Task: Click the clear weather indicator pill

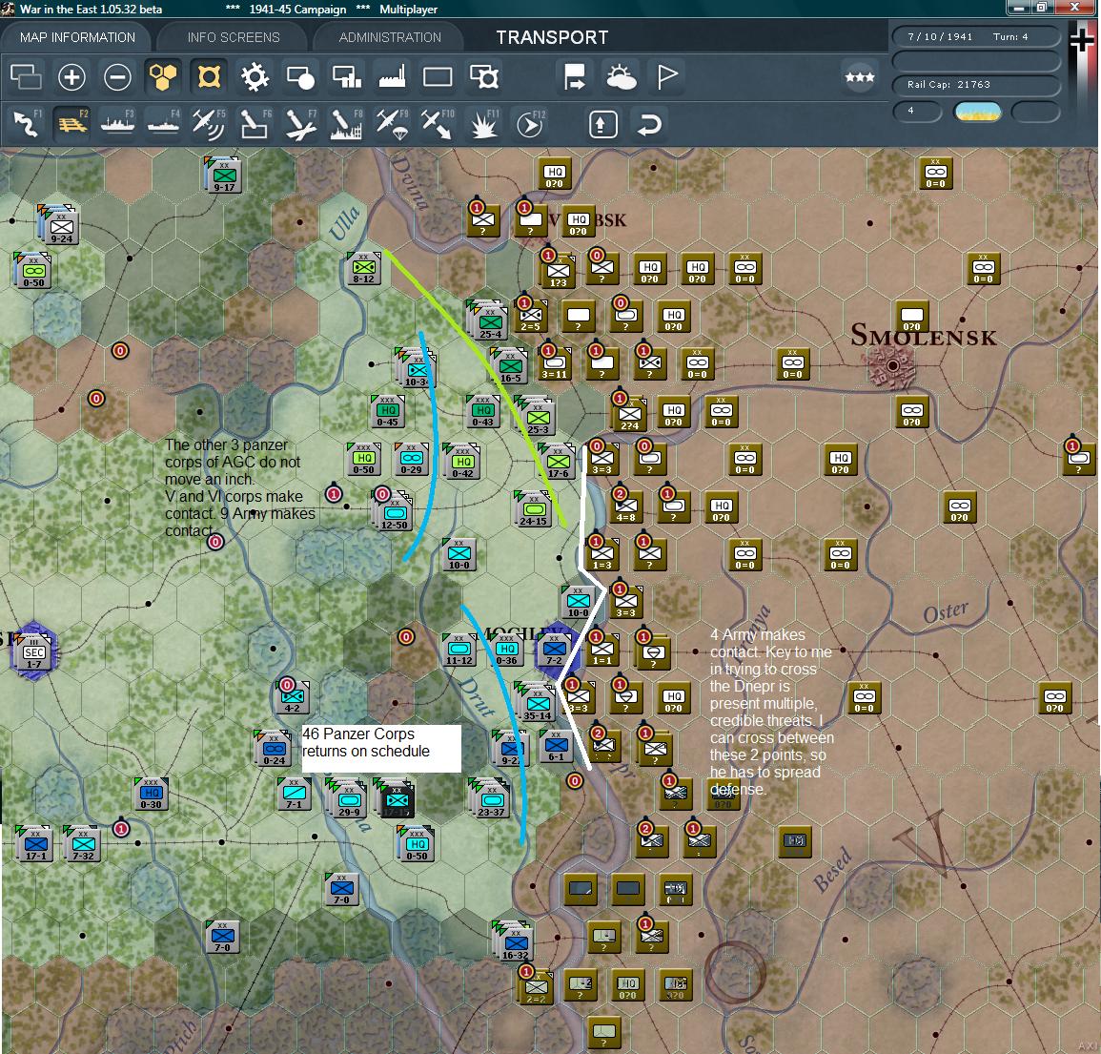Action: point(977,112)
